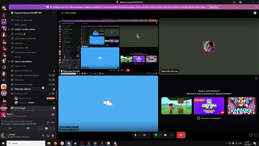Open the inbox icon in the title bar
259x146 pixels.
(x=235, y=2)
